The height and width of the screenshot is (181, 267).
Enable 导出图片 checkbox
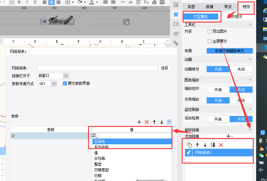click(210, 31)
